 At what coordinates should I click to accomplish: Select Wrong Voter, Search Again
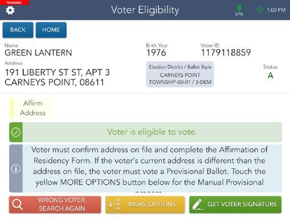pos(55,204)
